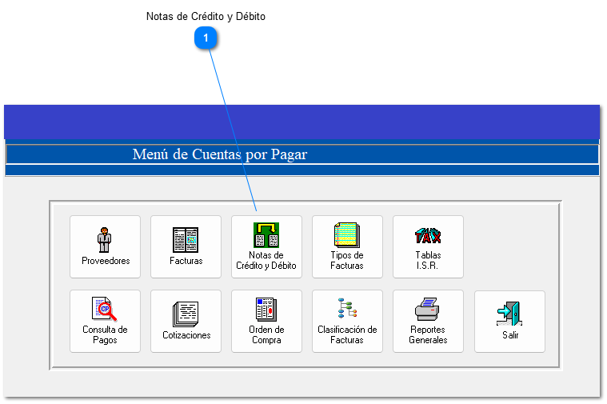Open Reportes Generales printer button

(x=428, y=321)
